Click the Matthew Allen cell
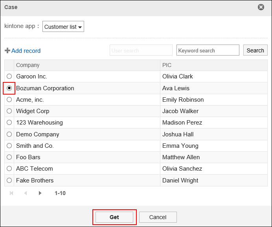This screenshot has height=227, width=272. [x=214, y=157]
